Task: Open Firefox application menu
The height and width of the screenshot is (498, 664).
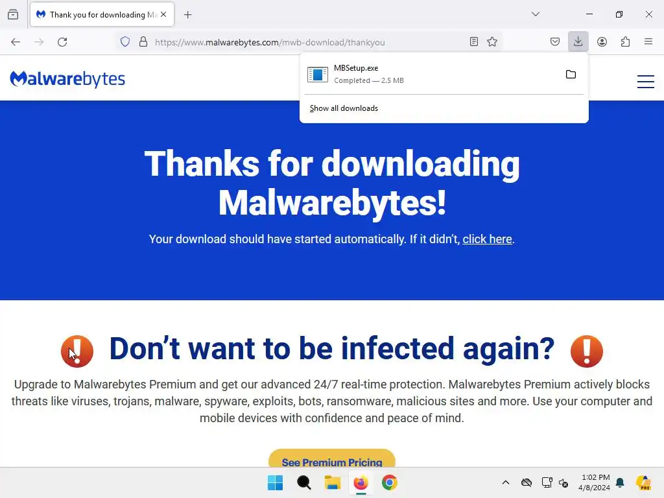Action: point(648,41)
